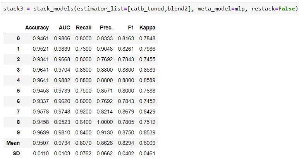Click 'restack=False' in the code line
This screenshot has width=299, height=158.
pyautogui.click(x=275, y=9)
